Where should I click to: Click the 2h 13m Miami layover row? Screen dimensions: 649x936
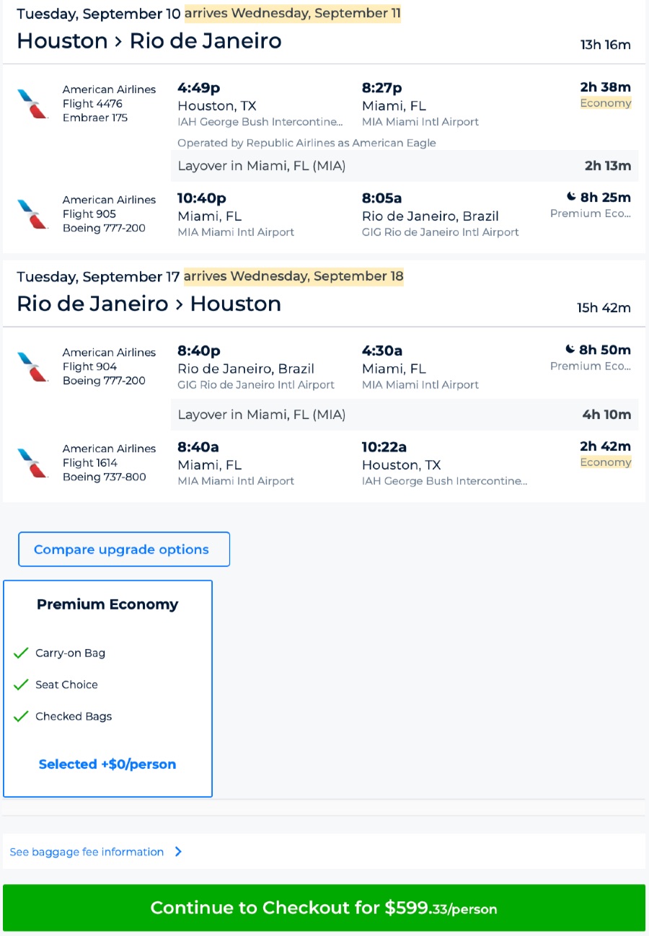coord(404,166)
